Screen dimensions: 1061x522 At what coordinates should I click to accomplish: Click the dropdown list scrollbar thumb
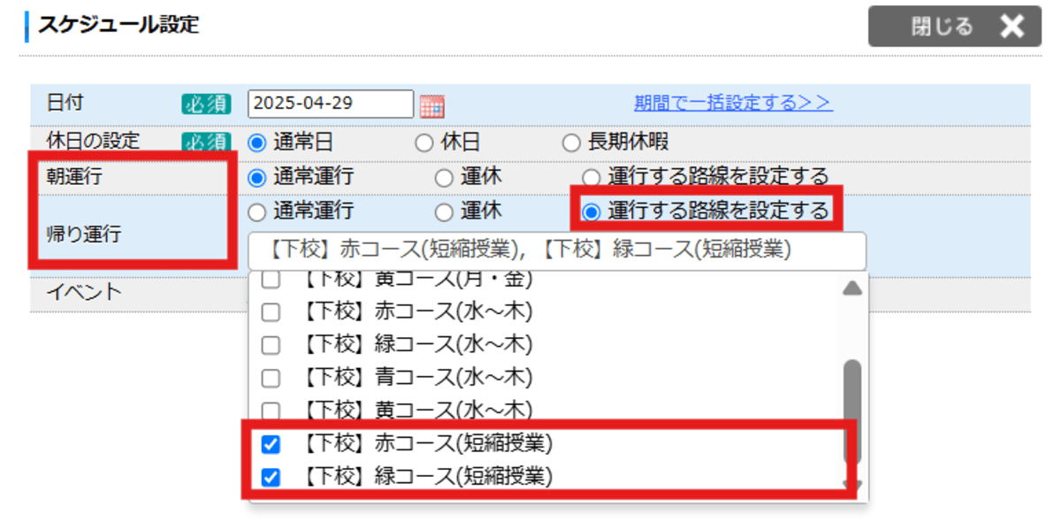click(852, 411)
